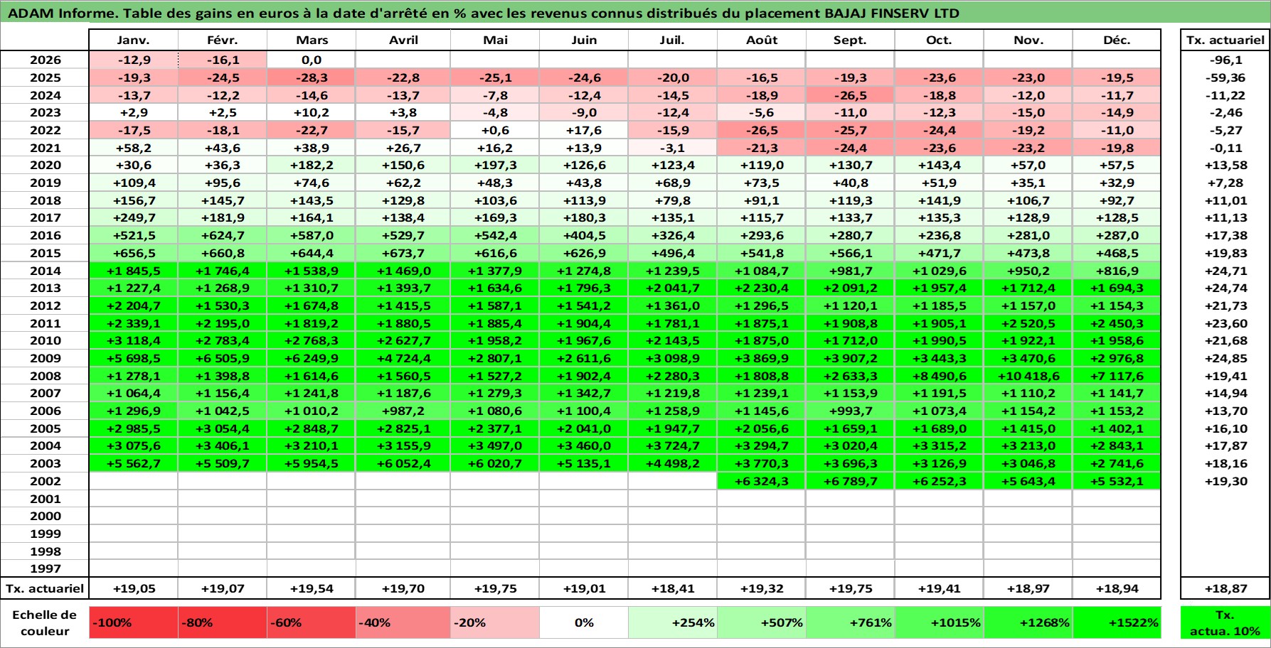Click the +10,2 cell in row 2023

(312, 112)
